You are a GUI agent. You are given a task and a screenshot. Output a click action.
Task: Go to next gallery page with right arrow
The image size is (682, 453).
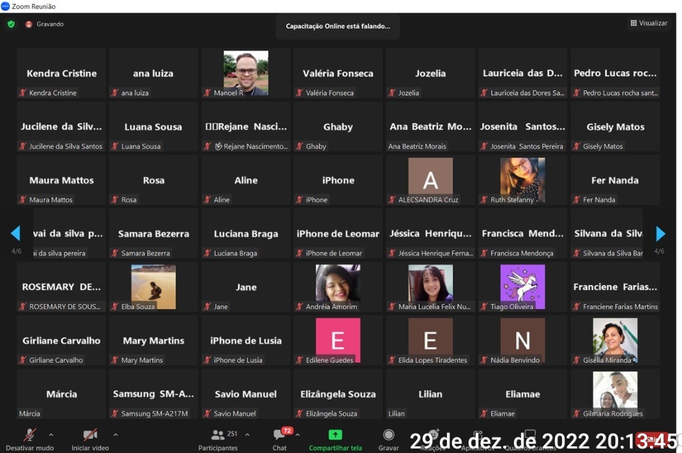pyautogui.click(x=660, y=233)
